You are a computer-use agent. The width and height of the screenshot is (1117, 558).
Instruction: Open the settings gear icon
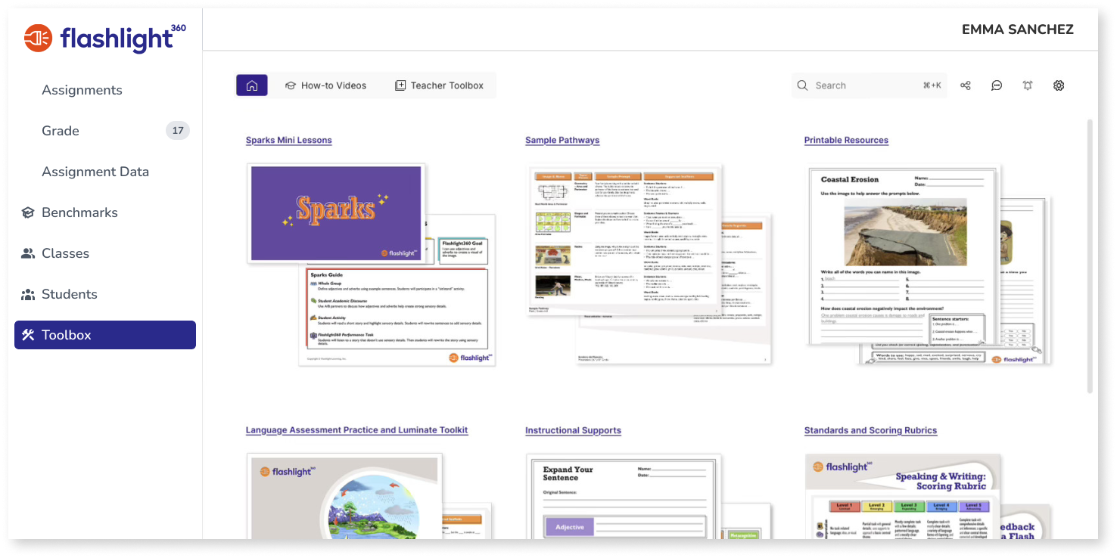click(1059, 85)
